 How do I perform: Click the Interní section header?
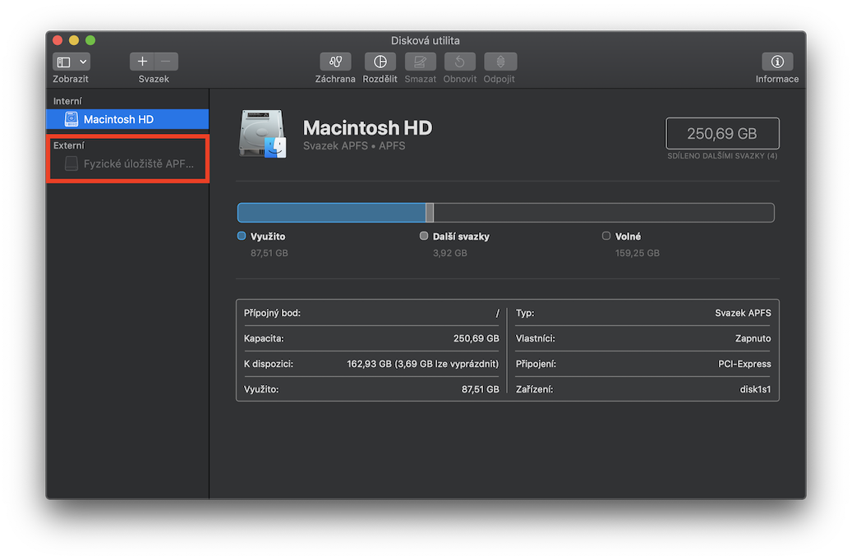click(x=67, y=101)
